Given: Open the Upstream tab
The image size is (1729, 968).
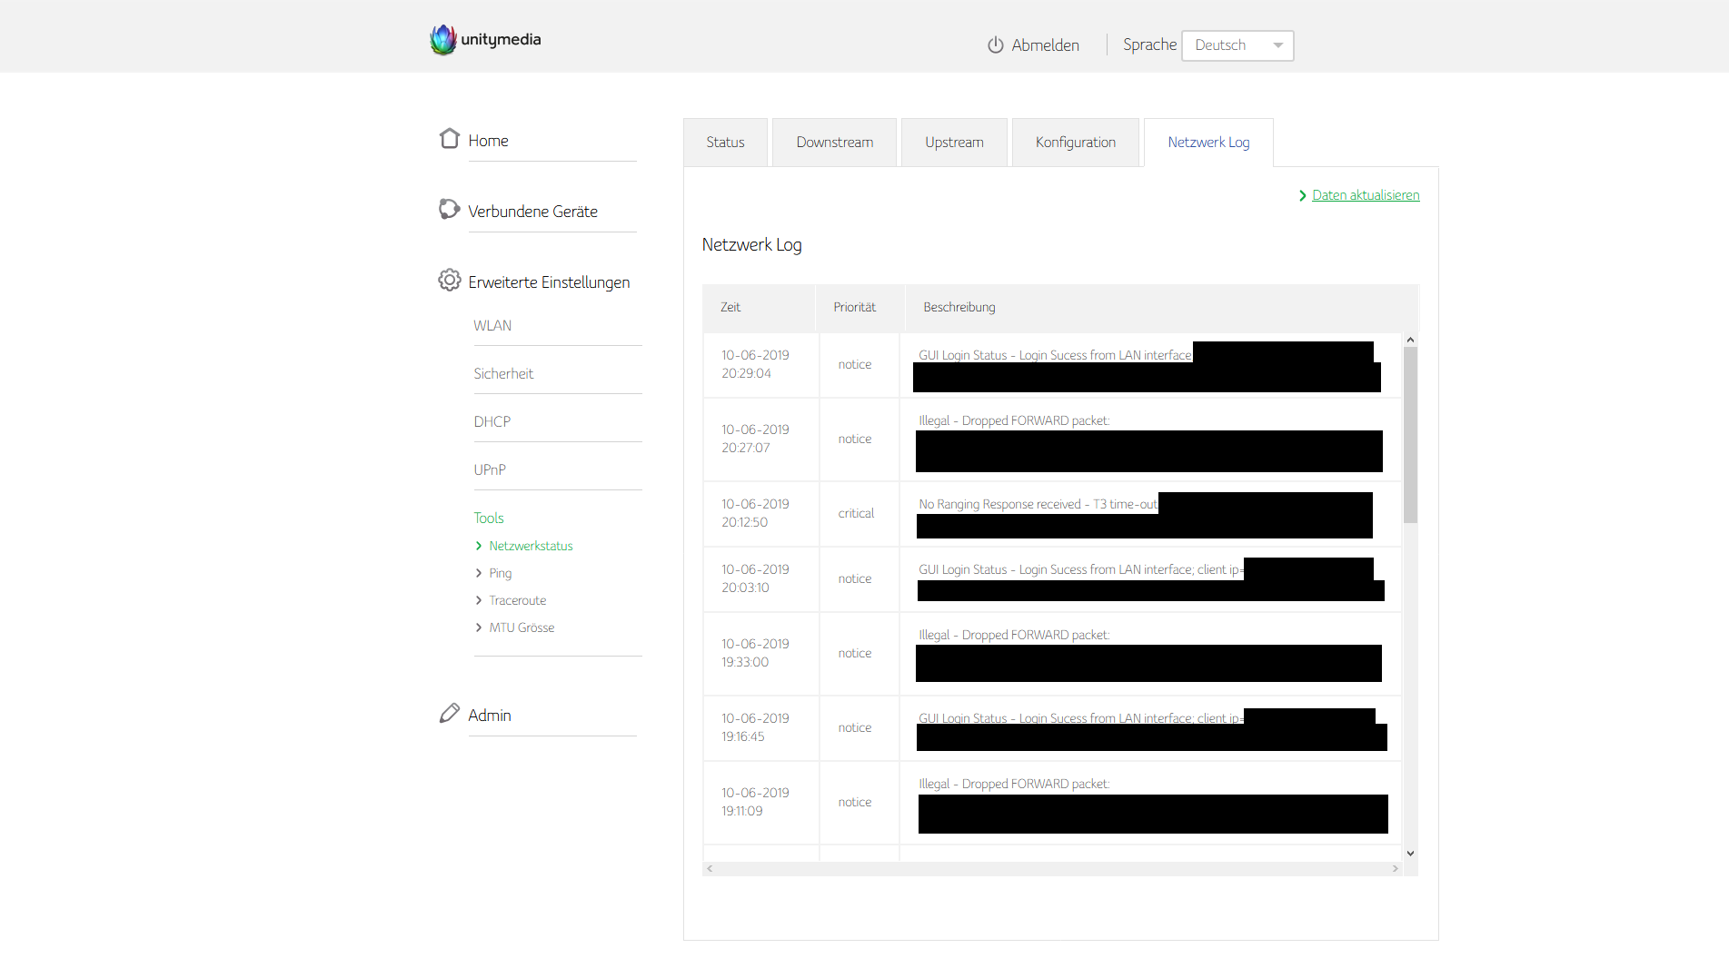Looking at the screenshot, I should [x=954, y=143].
